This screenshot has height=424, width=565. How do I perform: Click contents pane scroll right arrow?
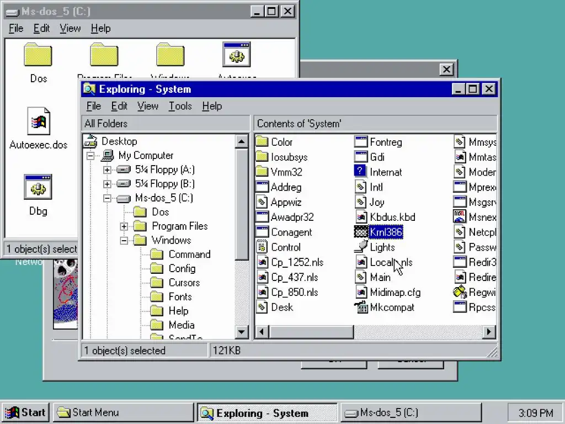coord(489,332)
